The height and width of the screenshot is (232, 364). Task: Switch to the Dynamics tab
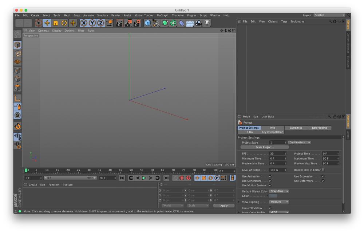click(296, 128)
